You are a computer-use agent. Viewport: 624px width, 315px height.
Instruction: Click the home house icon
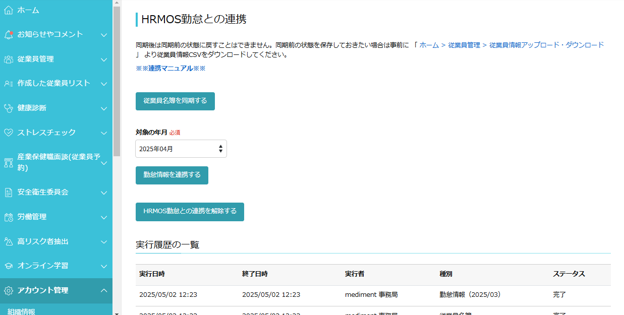[9, 10]
